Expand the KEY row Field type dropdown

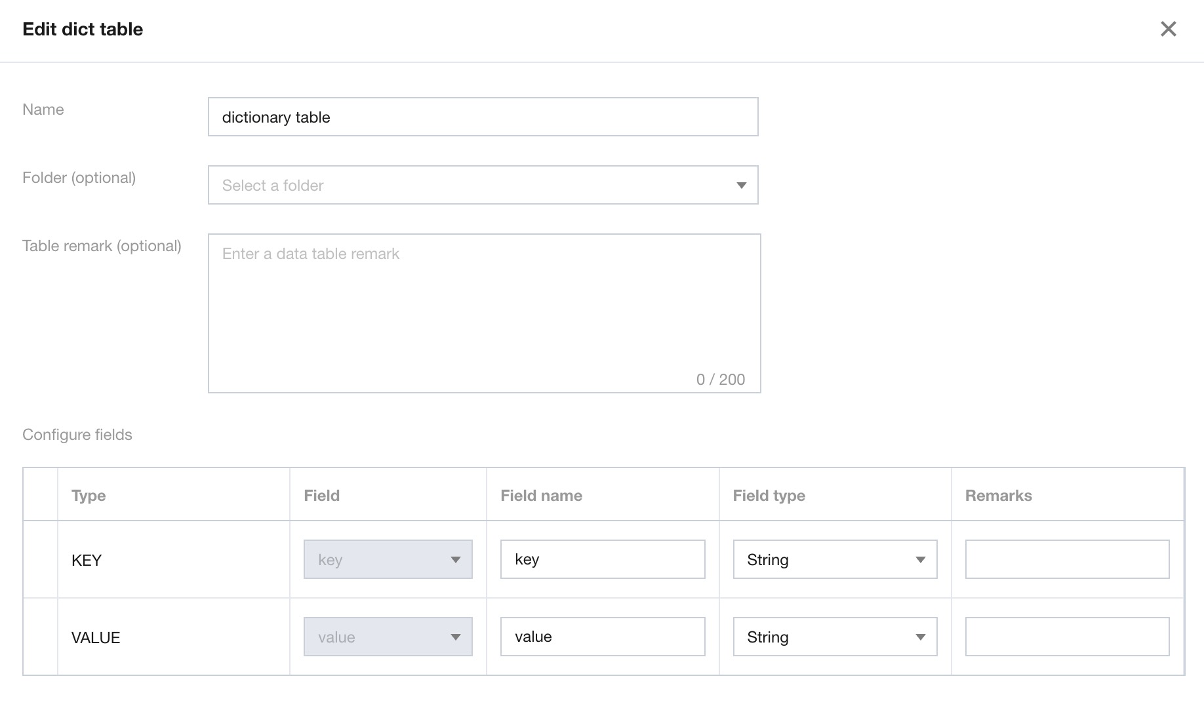(x=834, y=560)
